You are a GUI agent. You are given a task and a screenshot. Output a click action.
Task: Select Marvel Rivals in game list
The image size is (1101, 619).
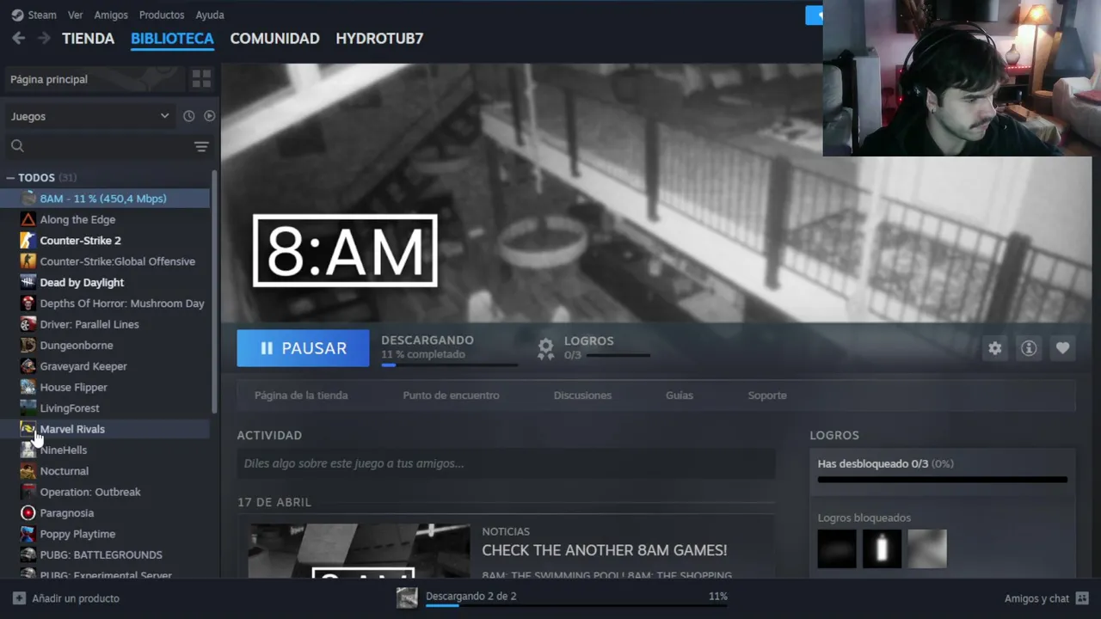click(x=107, y=429)
